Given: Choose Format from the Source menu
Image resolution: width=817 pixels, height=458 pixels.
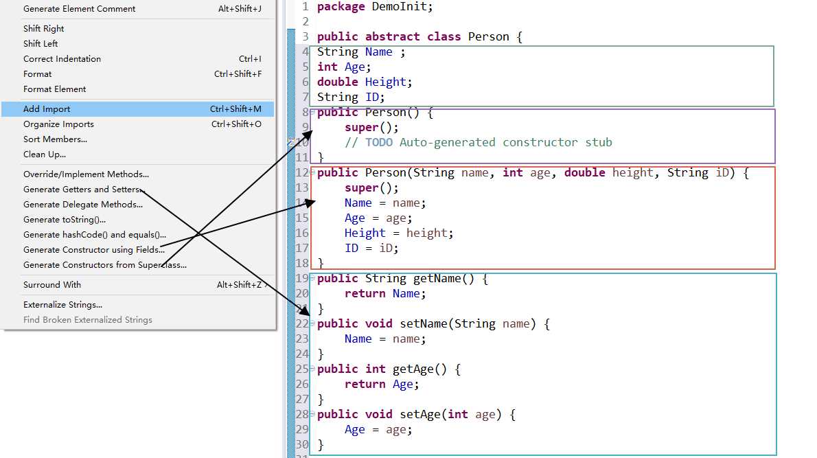Looking at the screenshot, I should [x=38, y=74].
